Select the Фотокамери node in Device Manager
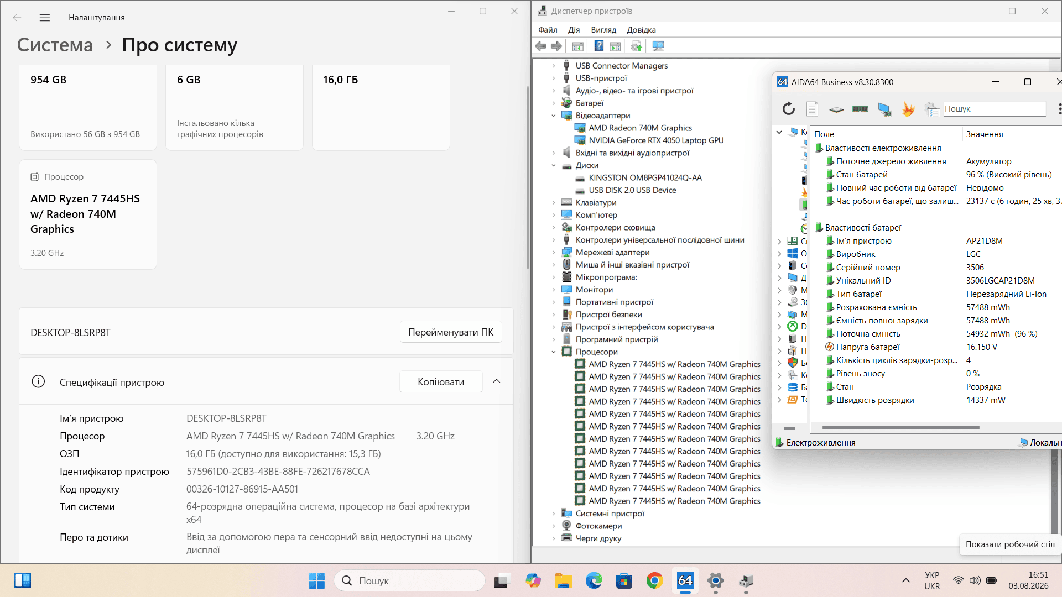Screen dimensions: 1062x597 point(598,526)
